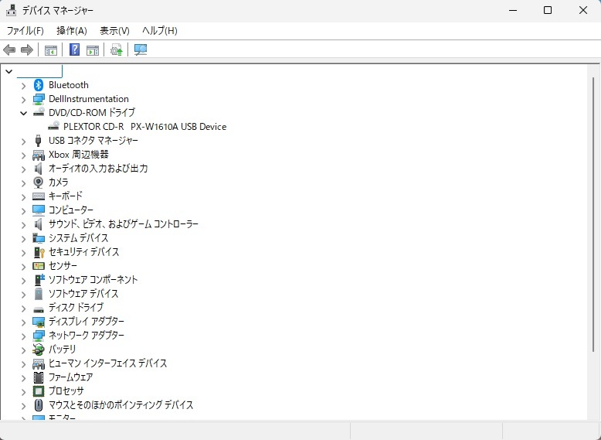Screen dimensions: 601x440
Task: Select the ディスク ドライブ label
Action: tap(76, 308)
